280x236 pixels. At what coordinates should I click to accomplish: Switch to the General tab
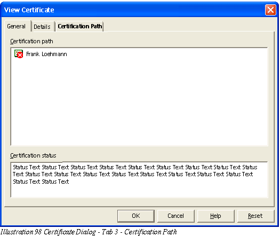coord(17,27)
